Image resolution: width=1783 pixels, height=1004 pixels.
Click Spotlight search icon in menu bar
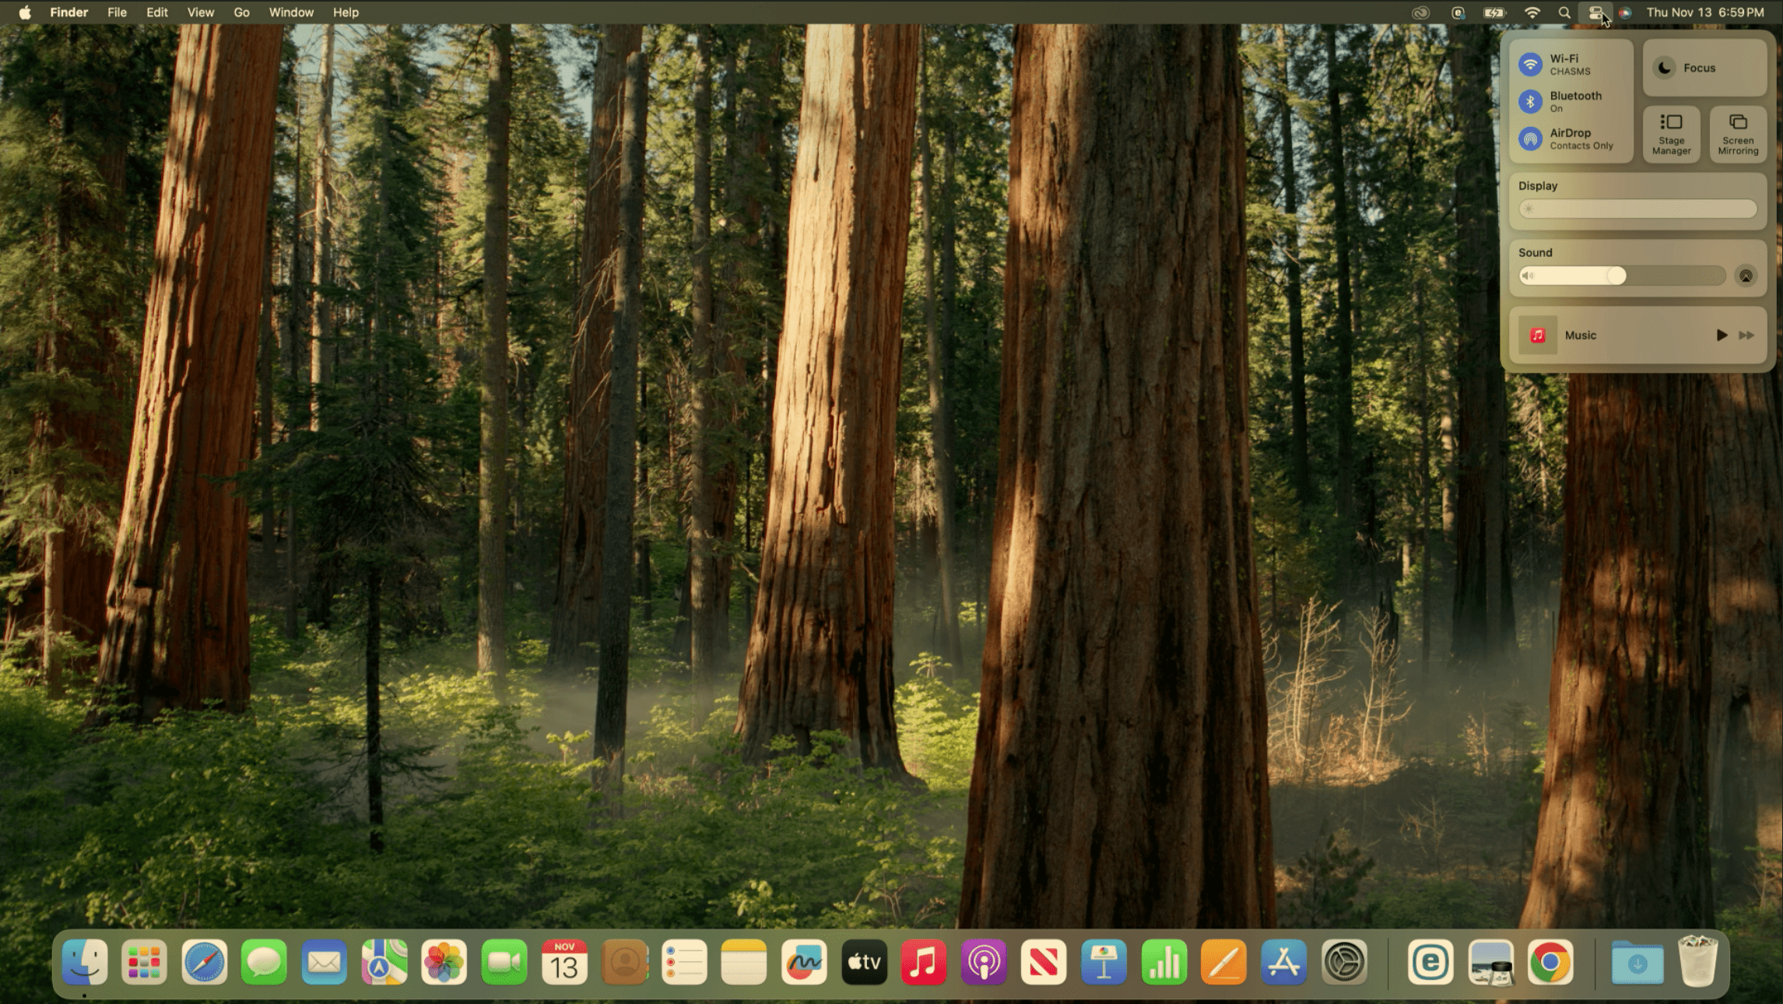point(1564,12)
